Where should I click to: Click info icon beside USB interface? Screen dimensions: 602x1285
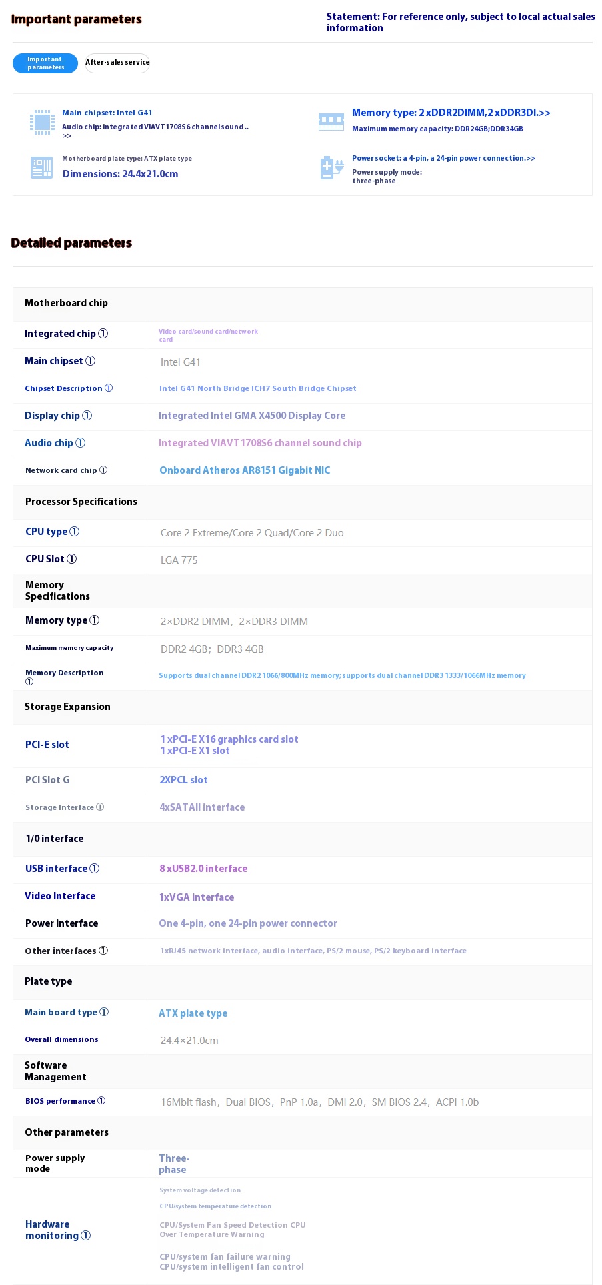pos(95,869)
